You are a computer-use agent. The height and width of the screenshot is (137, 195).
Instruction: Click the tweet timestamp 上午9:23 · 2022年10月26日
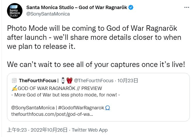[x=37, y=130]
